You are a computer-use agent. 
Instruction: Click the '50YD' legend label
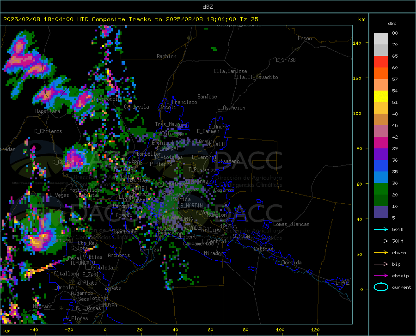click(x=398, y=229)
